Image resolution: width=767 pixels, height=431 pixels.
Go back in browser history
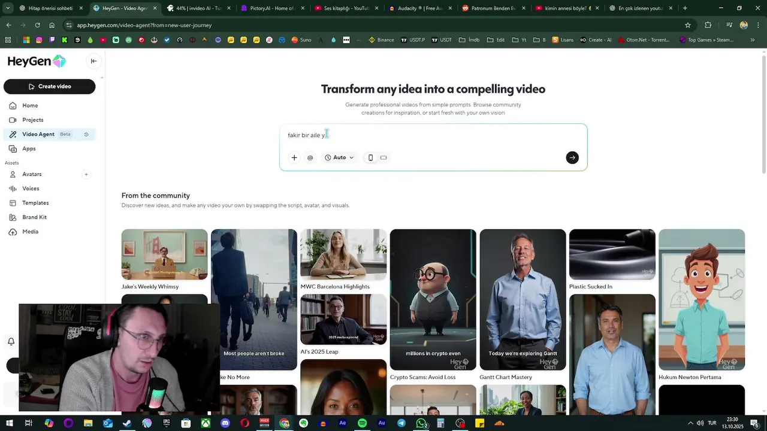8,25
